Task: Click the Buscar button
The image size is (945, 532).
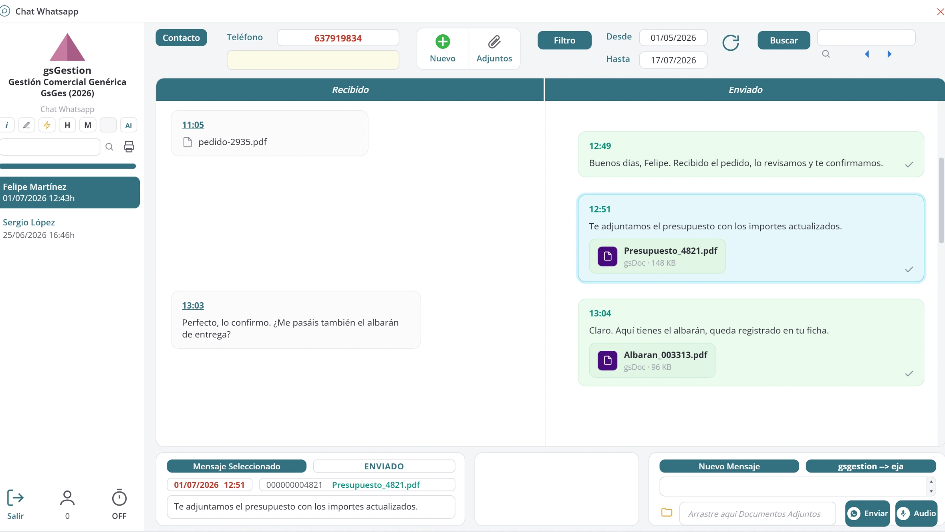Action: (784, 40)
